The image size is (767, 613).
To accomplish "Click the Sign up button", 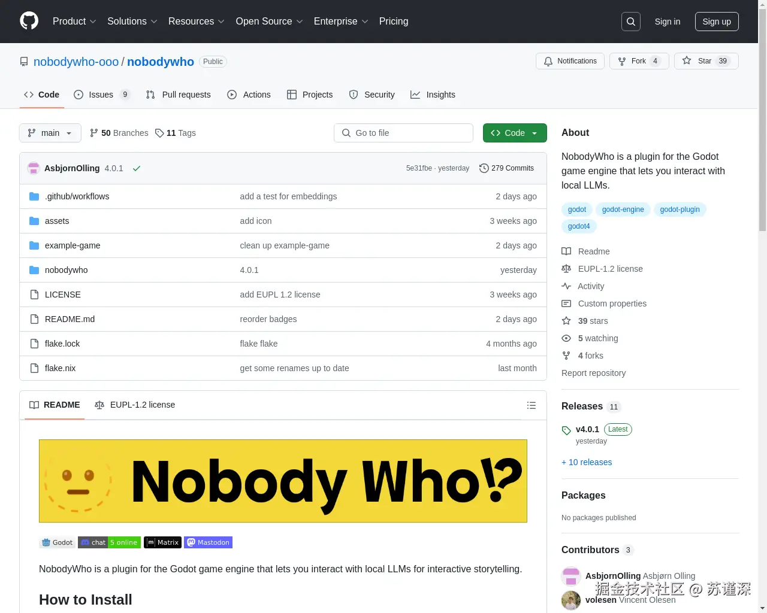I will (717, 22).
